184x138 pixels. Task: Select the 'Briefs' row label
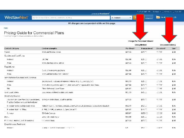tap(7, 117)
